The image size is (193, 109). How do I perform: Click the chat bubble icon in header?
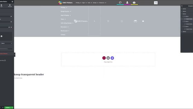120,2
